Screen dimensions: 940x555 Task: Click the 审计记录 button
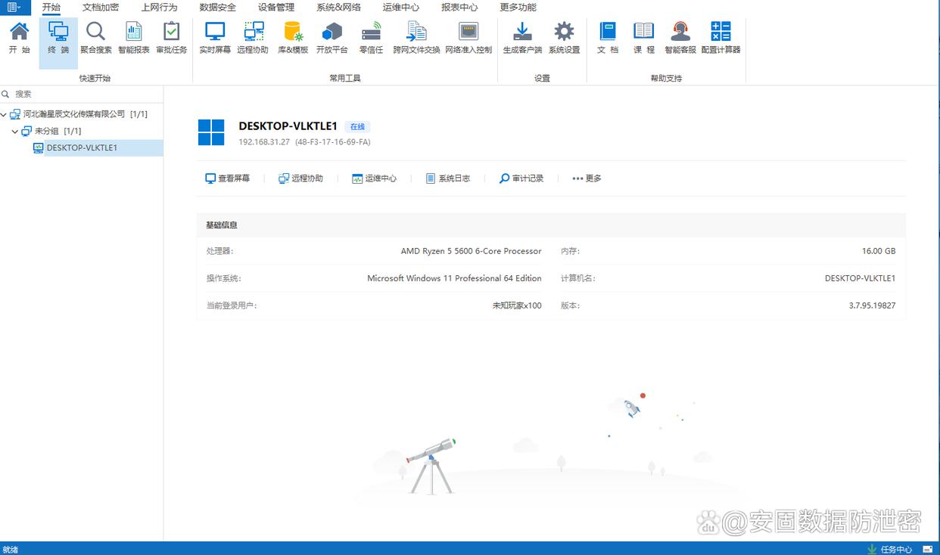pyautogui.click(x=521, y=178)
